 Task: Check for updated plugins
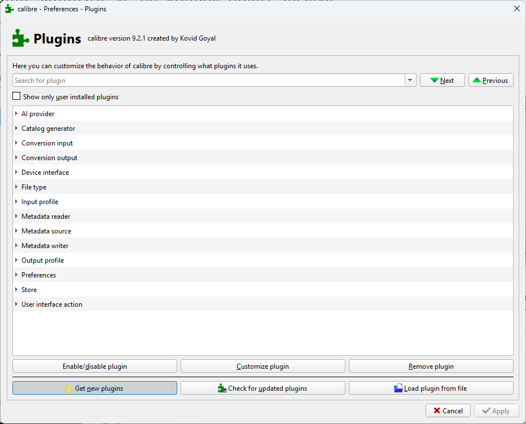(x=262, y=388)
